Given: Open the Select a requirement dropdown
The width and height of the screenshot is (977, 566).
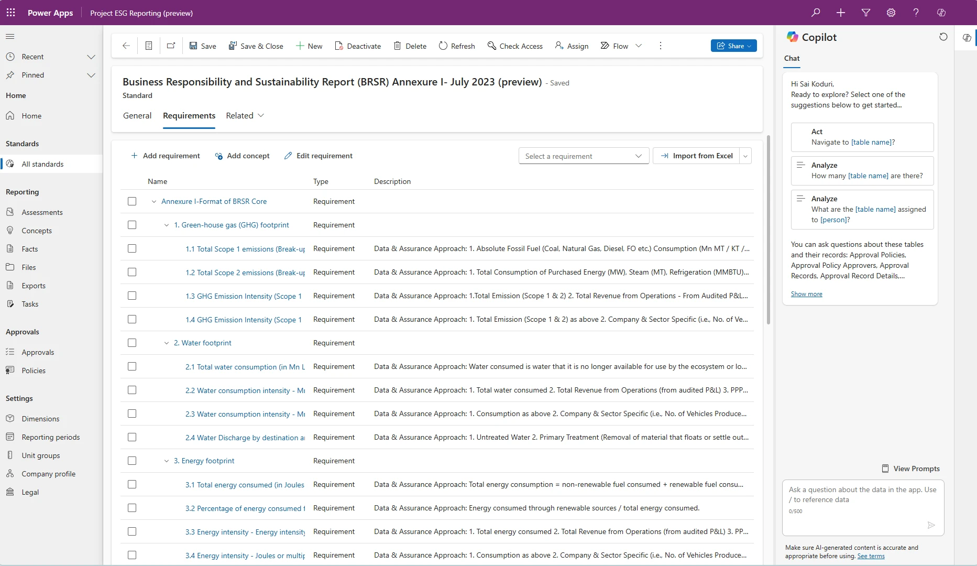Looking at the screenshot, I should (583, 156).
